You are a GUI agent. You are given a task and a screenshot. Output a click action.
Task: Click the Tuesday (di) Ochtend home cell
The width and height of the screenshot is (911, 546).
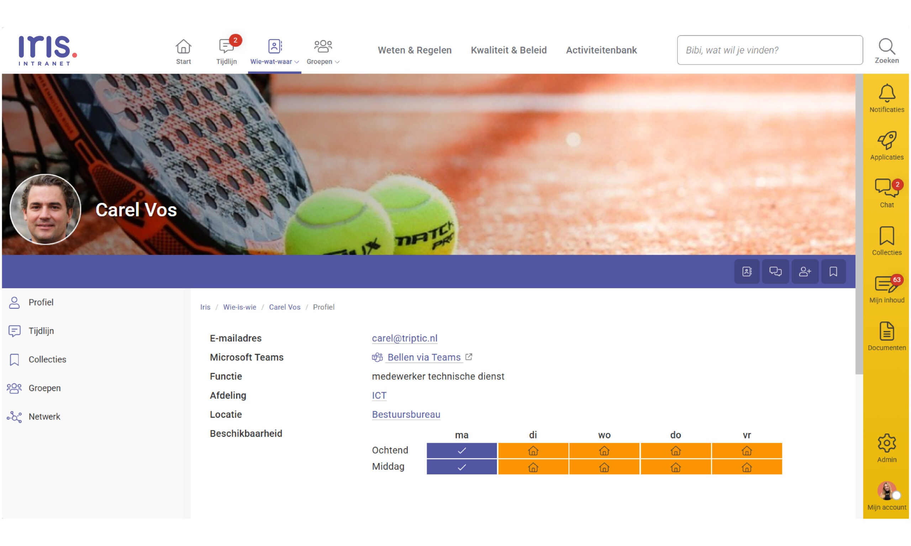coord(533,451)
